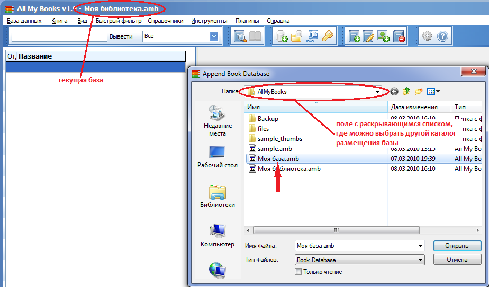The image size is (489, 287).
Task: Expand the Вывести 'Все' filter dropdown
Action: (x=214, y=36)
